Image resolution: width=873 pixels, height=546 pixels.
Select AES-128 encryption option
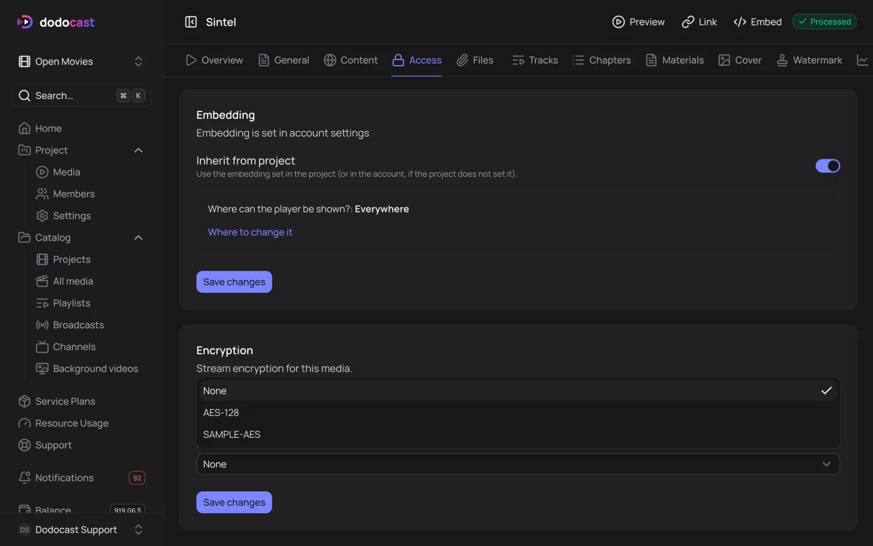(x=518, y=413)
